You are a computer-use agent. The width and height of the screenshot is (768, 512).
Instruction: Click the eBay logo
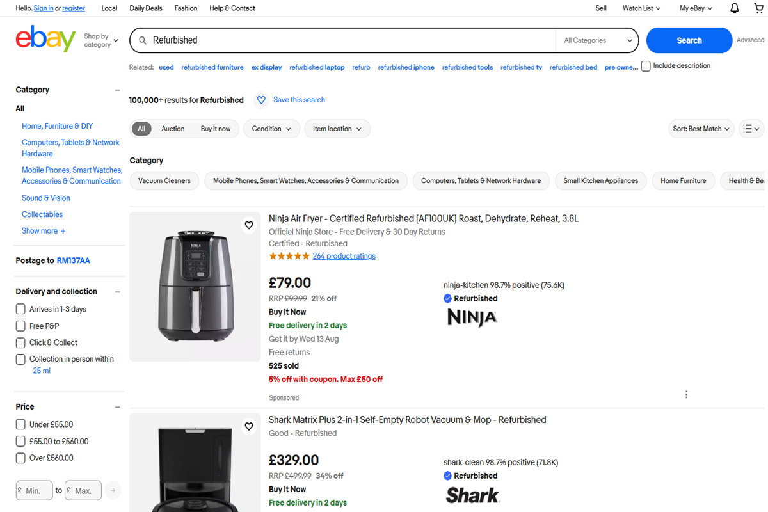pos(45,40)
